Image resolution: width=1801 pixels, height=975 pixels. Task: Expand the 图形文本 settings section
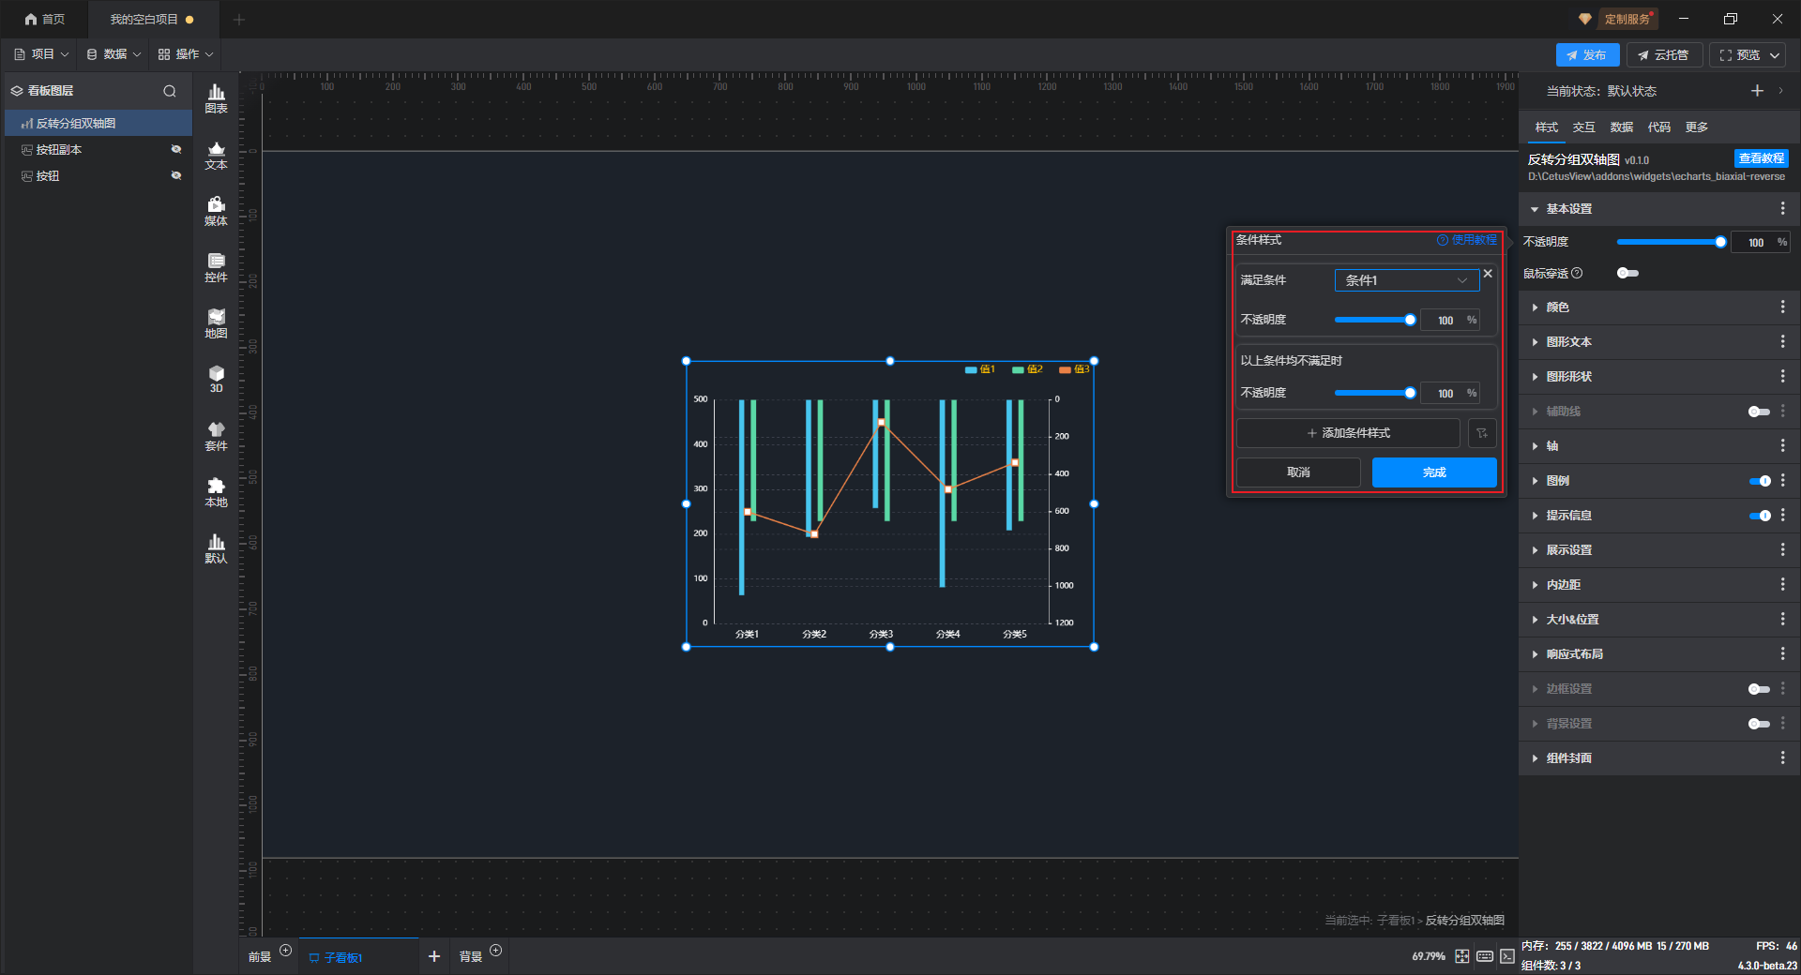coord(1568,342)
